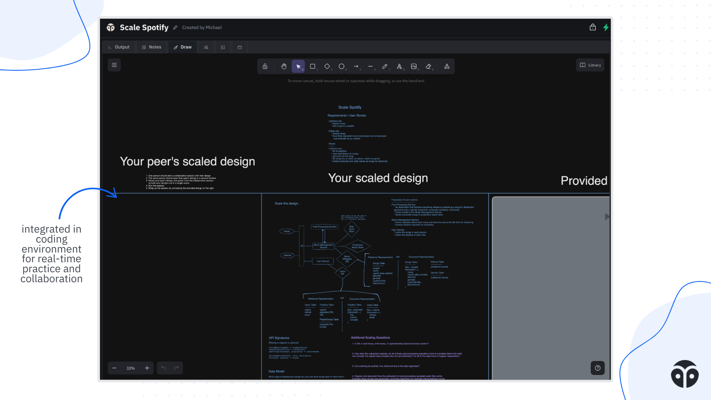Open the hamburger main menu
The image size is (711, 400).
click(x=114, y=65)
